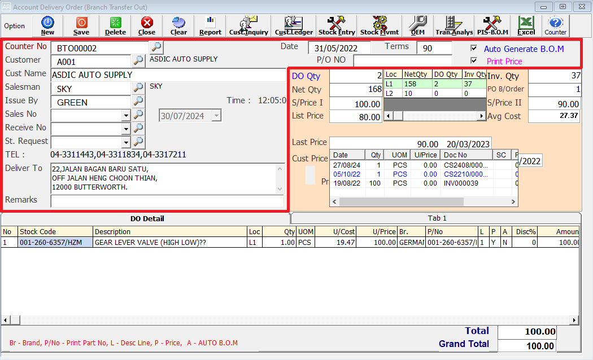Close the form using the red Close icon

[x=147, y=26]
